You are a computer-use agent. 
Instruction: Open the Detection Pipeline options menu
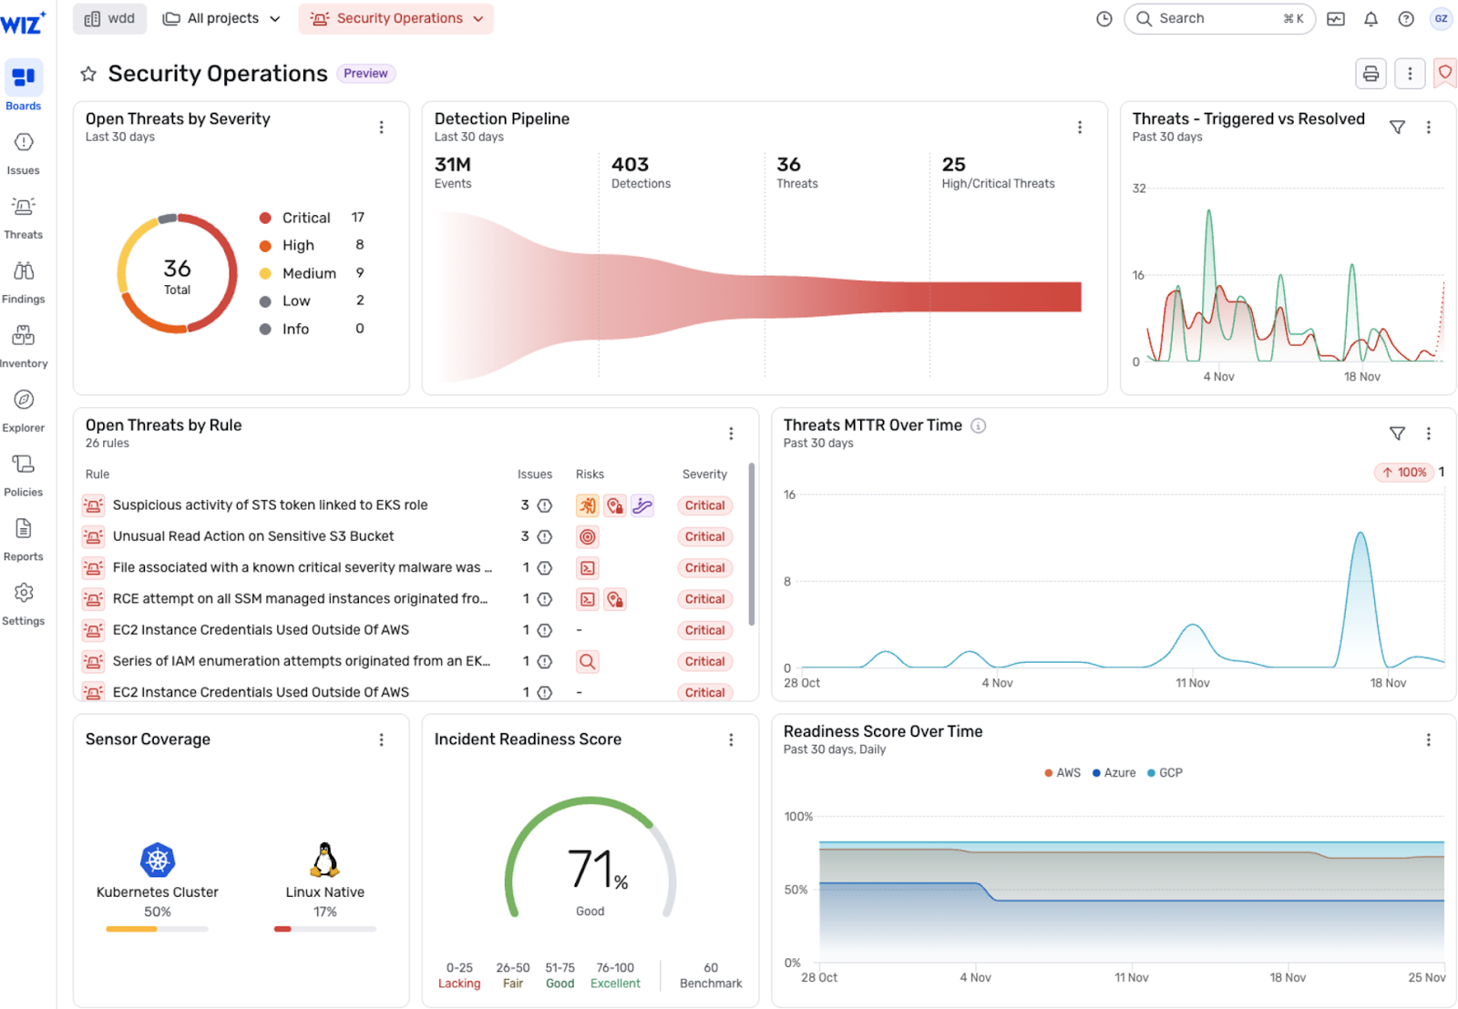point(1080,127)
